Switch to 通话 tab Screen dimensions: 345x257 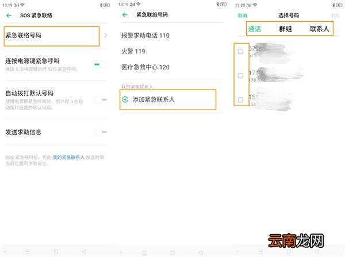(255, 29)
